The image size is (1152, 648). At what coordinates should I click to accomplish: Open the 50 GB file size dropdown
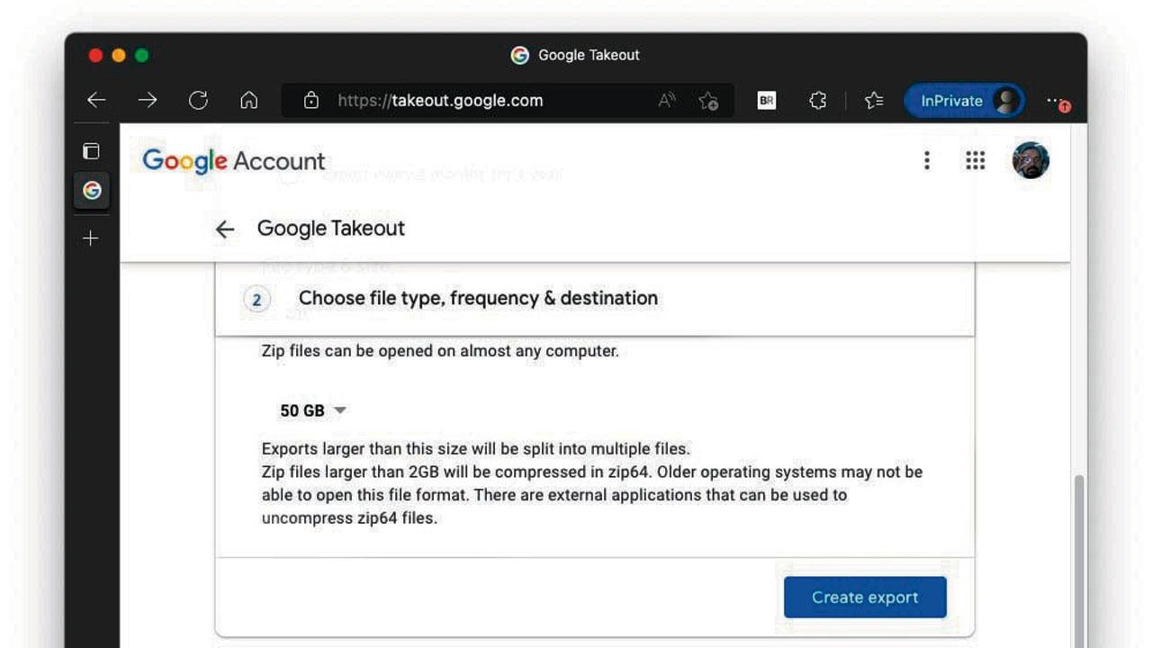312,410
